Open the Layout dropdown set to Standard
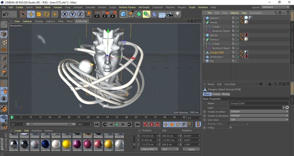This screenshot has width=294, height=156. click(276, 7)
